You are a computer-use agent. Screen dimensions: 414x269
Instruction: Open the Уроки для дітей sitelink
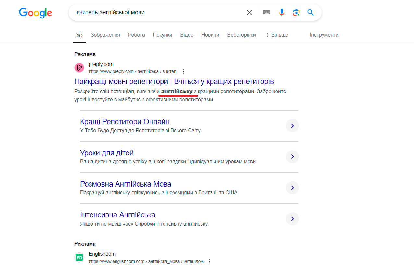point(107,153)
